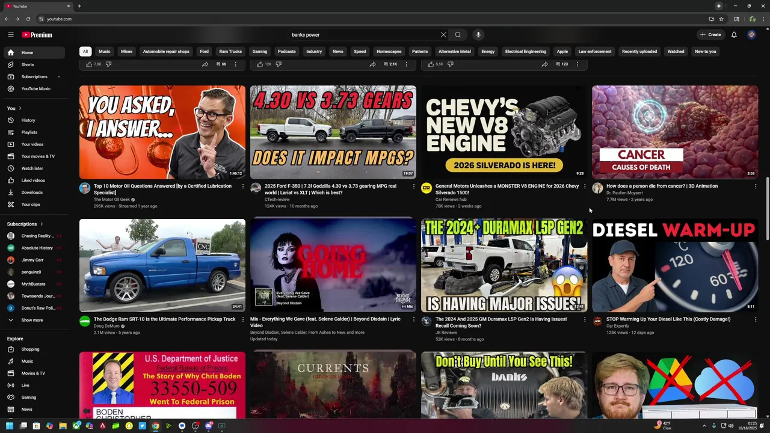770x433 pixels.
Task: Open the hamburger guide menu
Action: [10, 35]
